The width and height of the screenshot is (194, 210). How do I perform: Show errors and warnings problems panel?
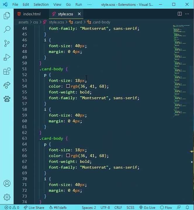click(x=12, y=207)
